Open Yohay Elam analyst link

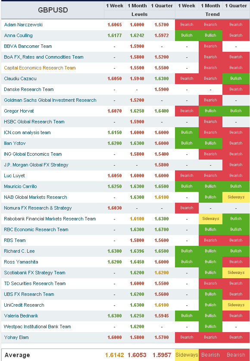tap(16, 338)
